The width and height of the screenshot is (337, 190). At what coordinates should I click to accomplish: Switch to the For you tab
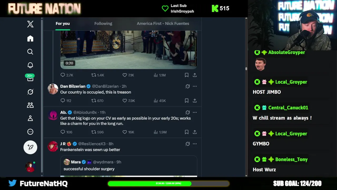[63, 23]
